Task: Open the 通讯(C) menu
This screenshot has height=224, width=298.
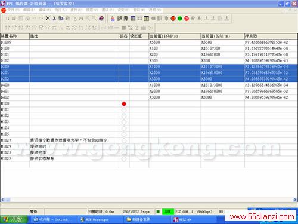Action: tap(108, 10)
